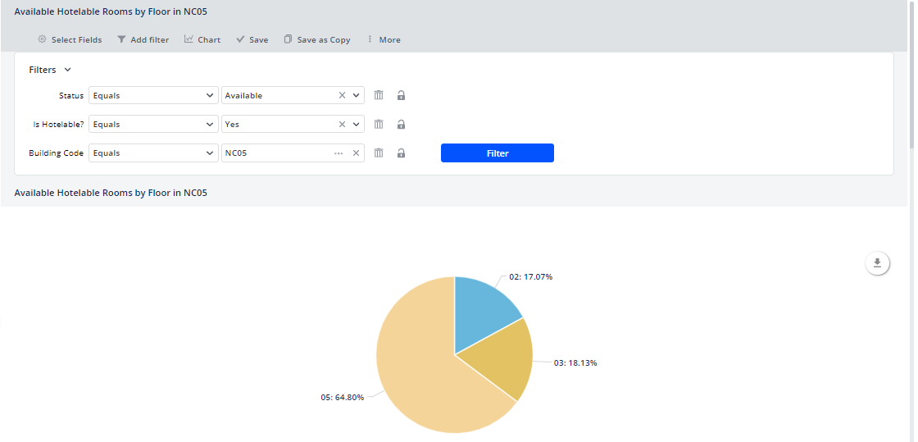918x442 pixels.
Task: Toggle lock on Is Hotelable filter
Action: point(401,125)
